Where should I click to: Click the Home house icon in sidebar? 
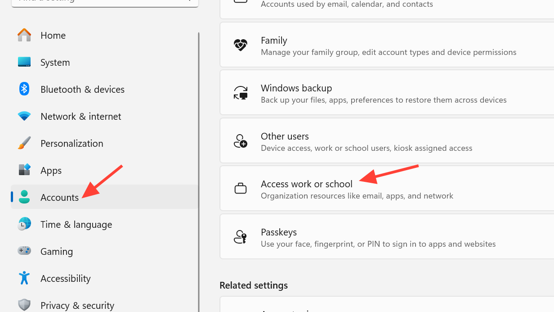coord(24,35)
